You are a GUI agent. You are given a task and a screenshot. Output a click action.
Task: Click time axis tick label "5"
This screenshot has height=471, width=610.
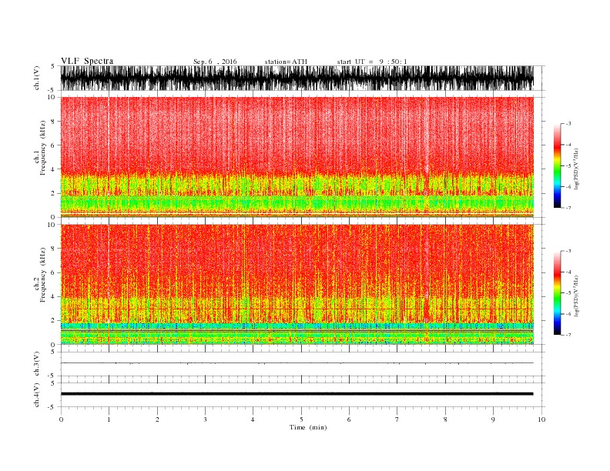301,419
